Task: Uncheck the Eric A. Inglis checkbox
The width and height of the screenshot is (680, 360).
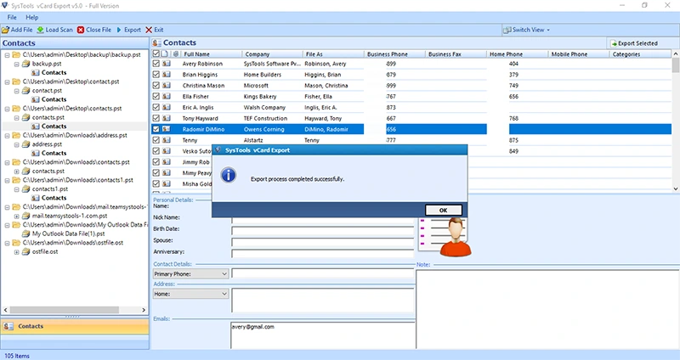Action: tap(156, 107)
